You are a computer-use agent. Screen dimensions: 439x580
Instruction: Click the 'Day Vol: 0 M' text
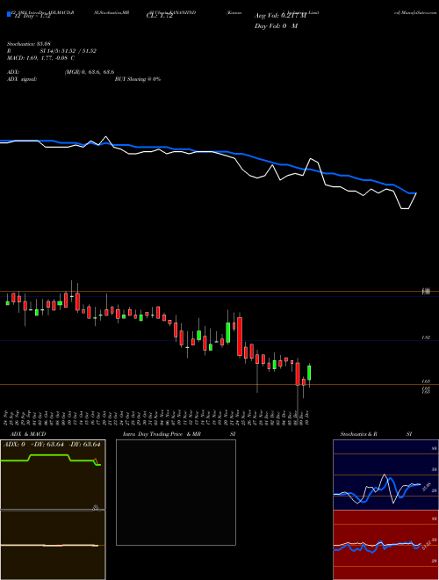276,26
